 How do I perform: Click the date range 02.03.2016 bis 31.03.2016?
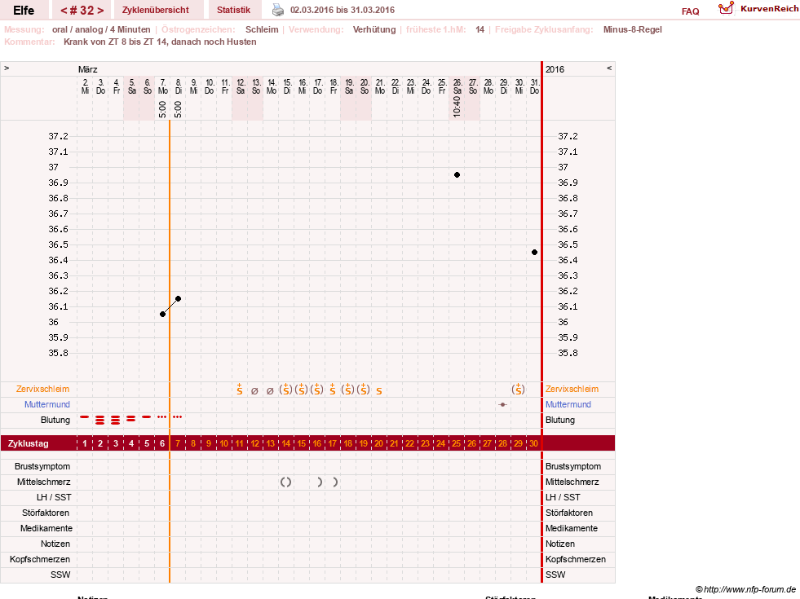coord(343,10)
